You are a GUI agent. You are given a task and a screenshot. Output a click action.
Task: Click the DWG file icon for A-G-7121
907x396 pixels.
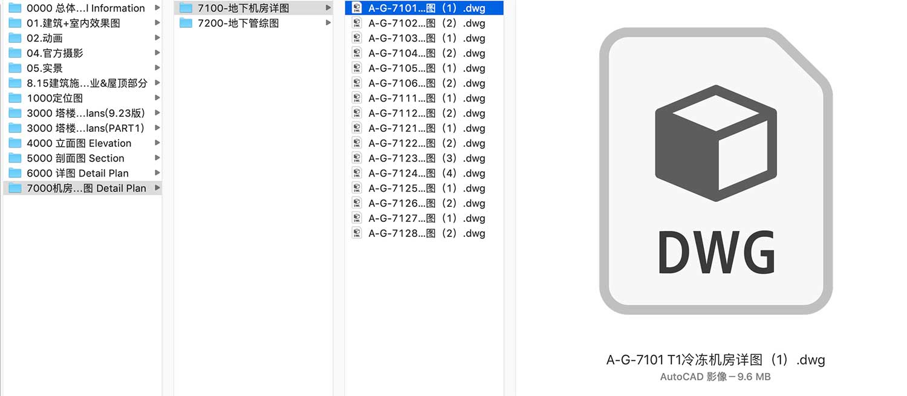click(x=357, y=128)
